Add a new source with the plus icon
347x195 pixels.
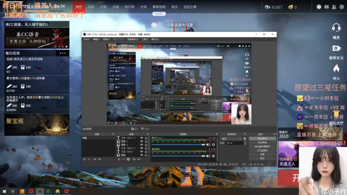tap(119, 159)
